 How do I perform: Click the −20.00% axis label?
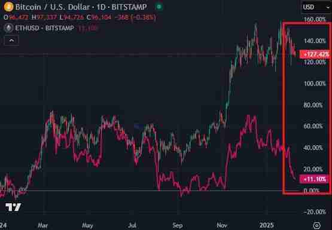[315, 212]
